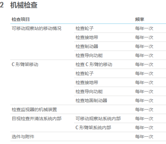Click 每年一次 in the C 形臂架系统内部 row
The width and height of the screenshot is (166, 144).
(x=144, y=128)
